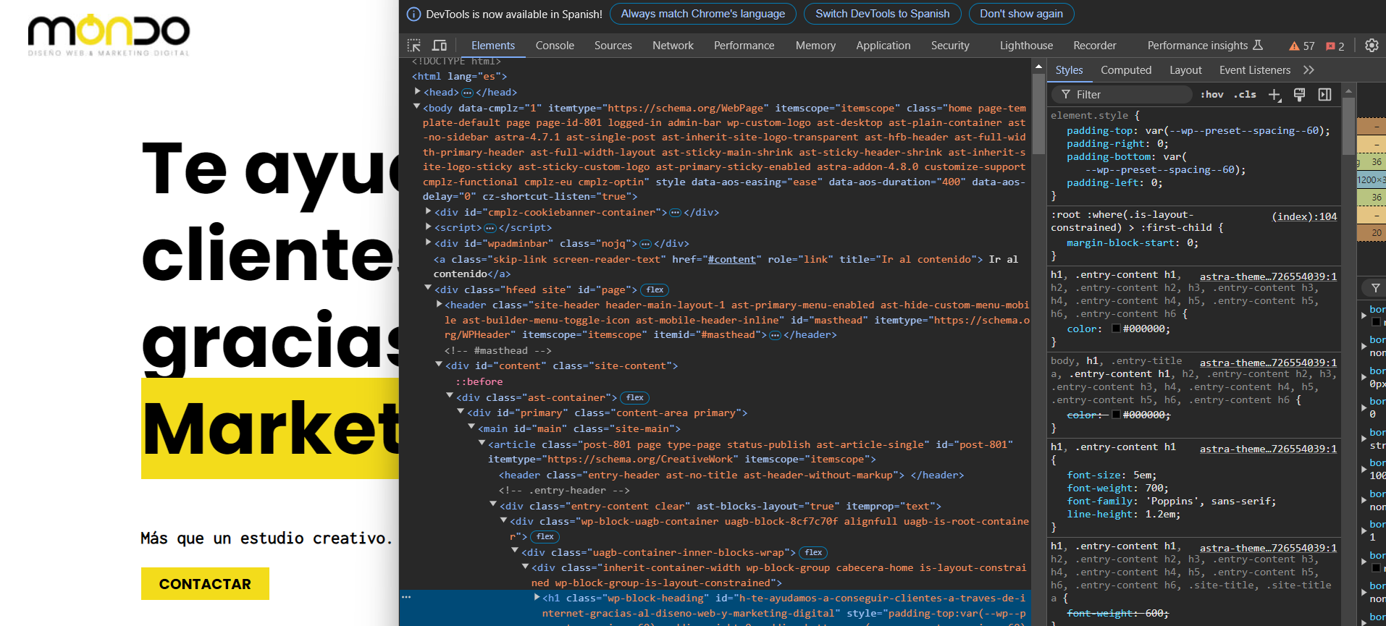The image size is (1386, 626).
Task: Click the Mondo site logo
Action: (x=109, y=35)
